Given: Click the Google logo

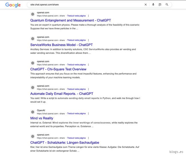Looking at the screenshot, I should pos(13,5).
